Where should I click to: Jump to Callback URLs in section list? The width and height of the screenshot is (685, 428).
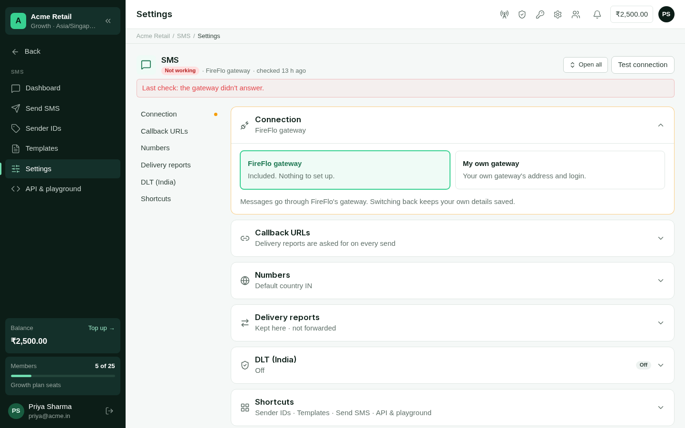click(179, 131)
